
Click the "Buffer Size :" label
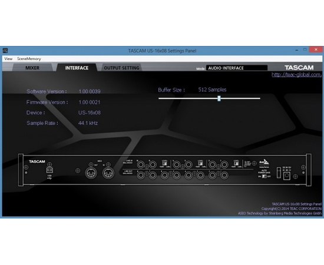pyautogui.click(x=171, y=90)
